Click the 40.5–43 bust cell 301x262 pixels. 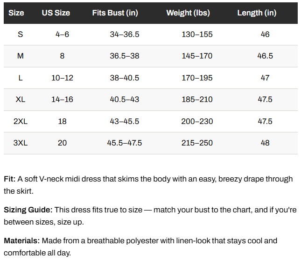(x=125, y=100)
